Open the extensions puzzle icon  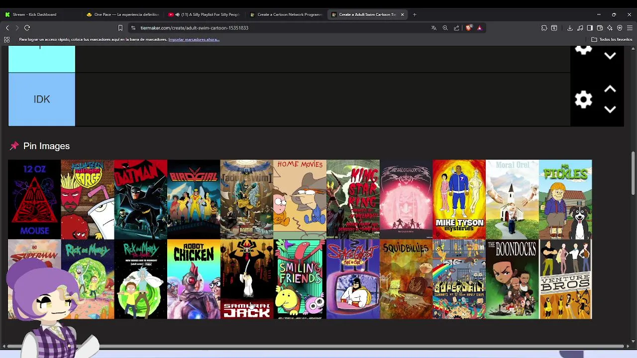(x=544, y=28)
